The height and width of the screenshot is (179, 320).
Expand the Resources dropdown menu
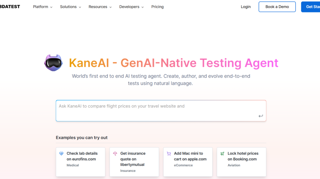(100, 7)
